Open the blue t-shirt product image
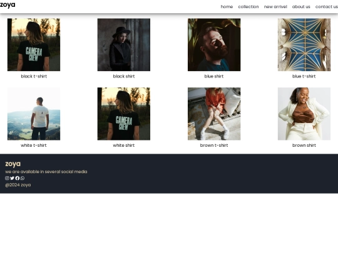The image size is (338, 253). tap(304, 45)
